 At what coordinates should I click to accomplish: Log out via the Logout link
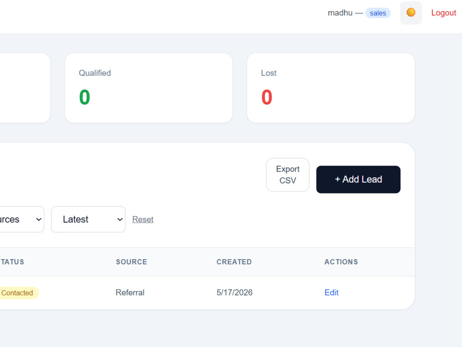pyautogui.click(x=444, y=12)
